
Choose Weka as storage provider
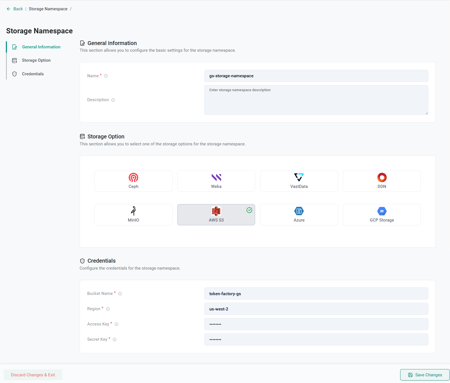216,181
